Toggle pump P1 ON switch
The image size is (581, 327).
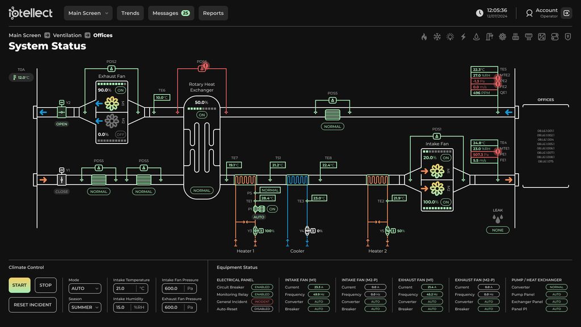pyautogui.click(x=272, y=209)
